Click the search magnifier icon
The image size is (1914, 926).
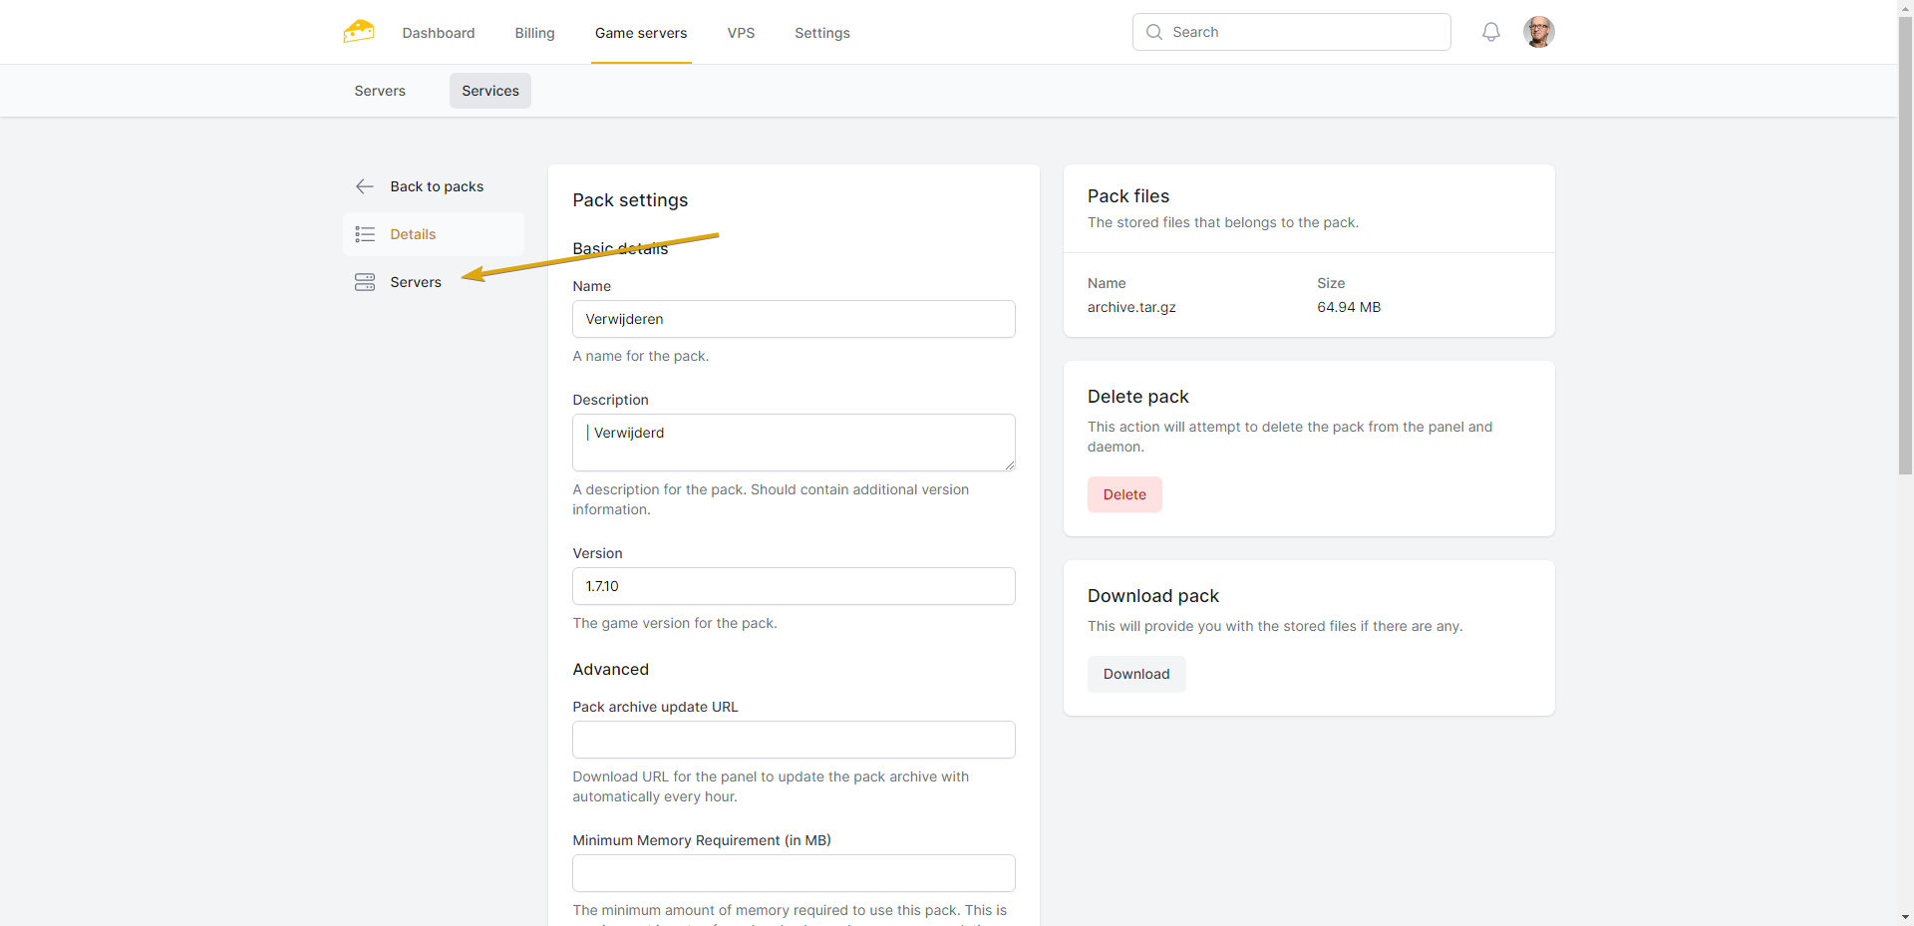pyautogui.click(x=1154, y=32)
